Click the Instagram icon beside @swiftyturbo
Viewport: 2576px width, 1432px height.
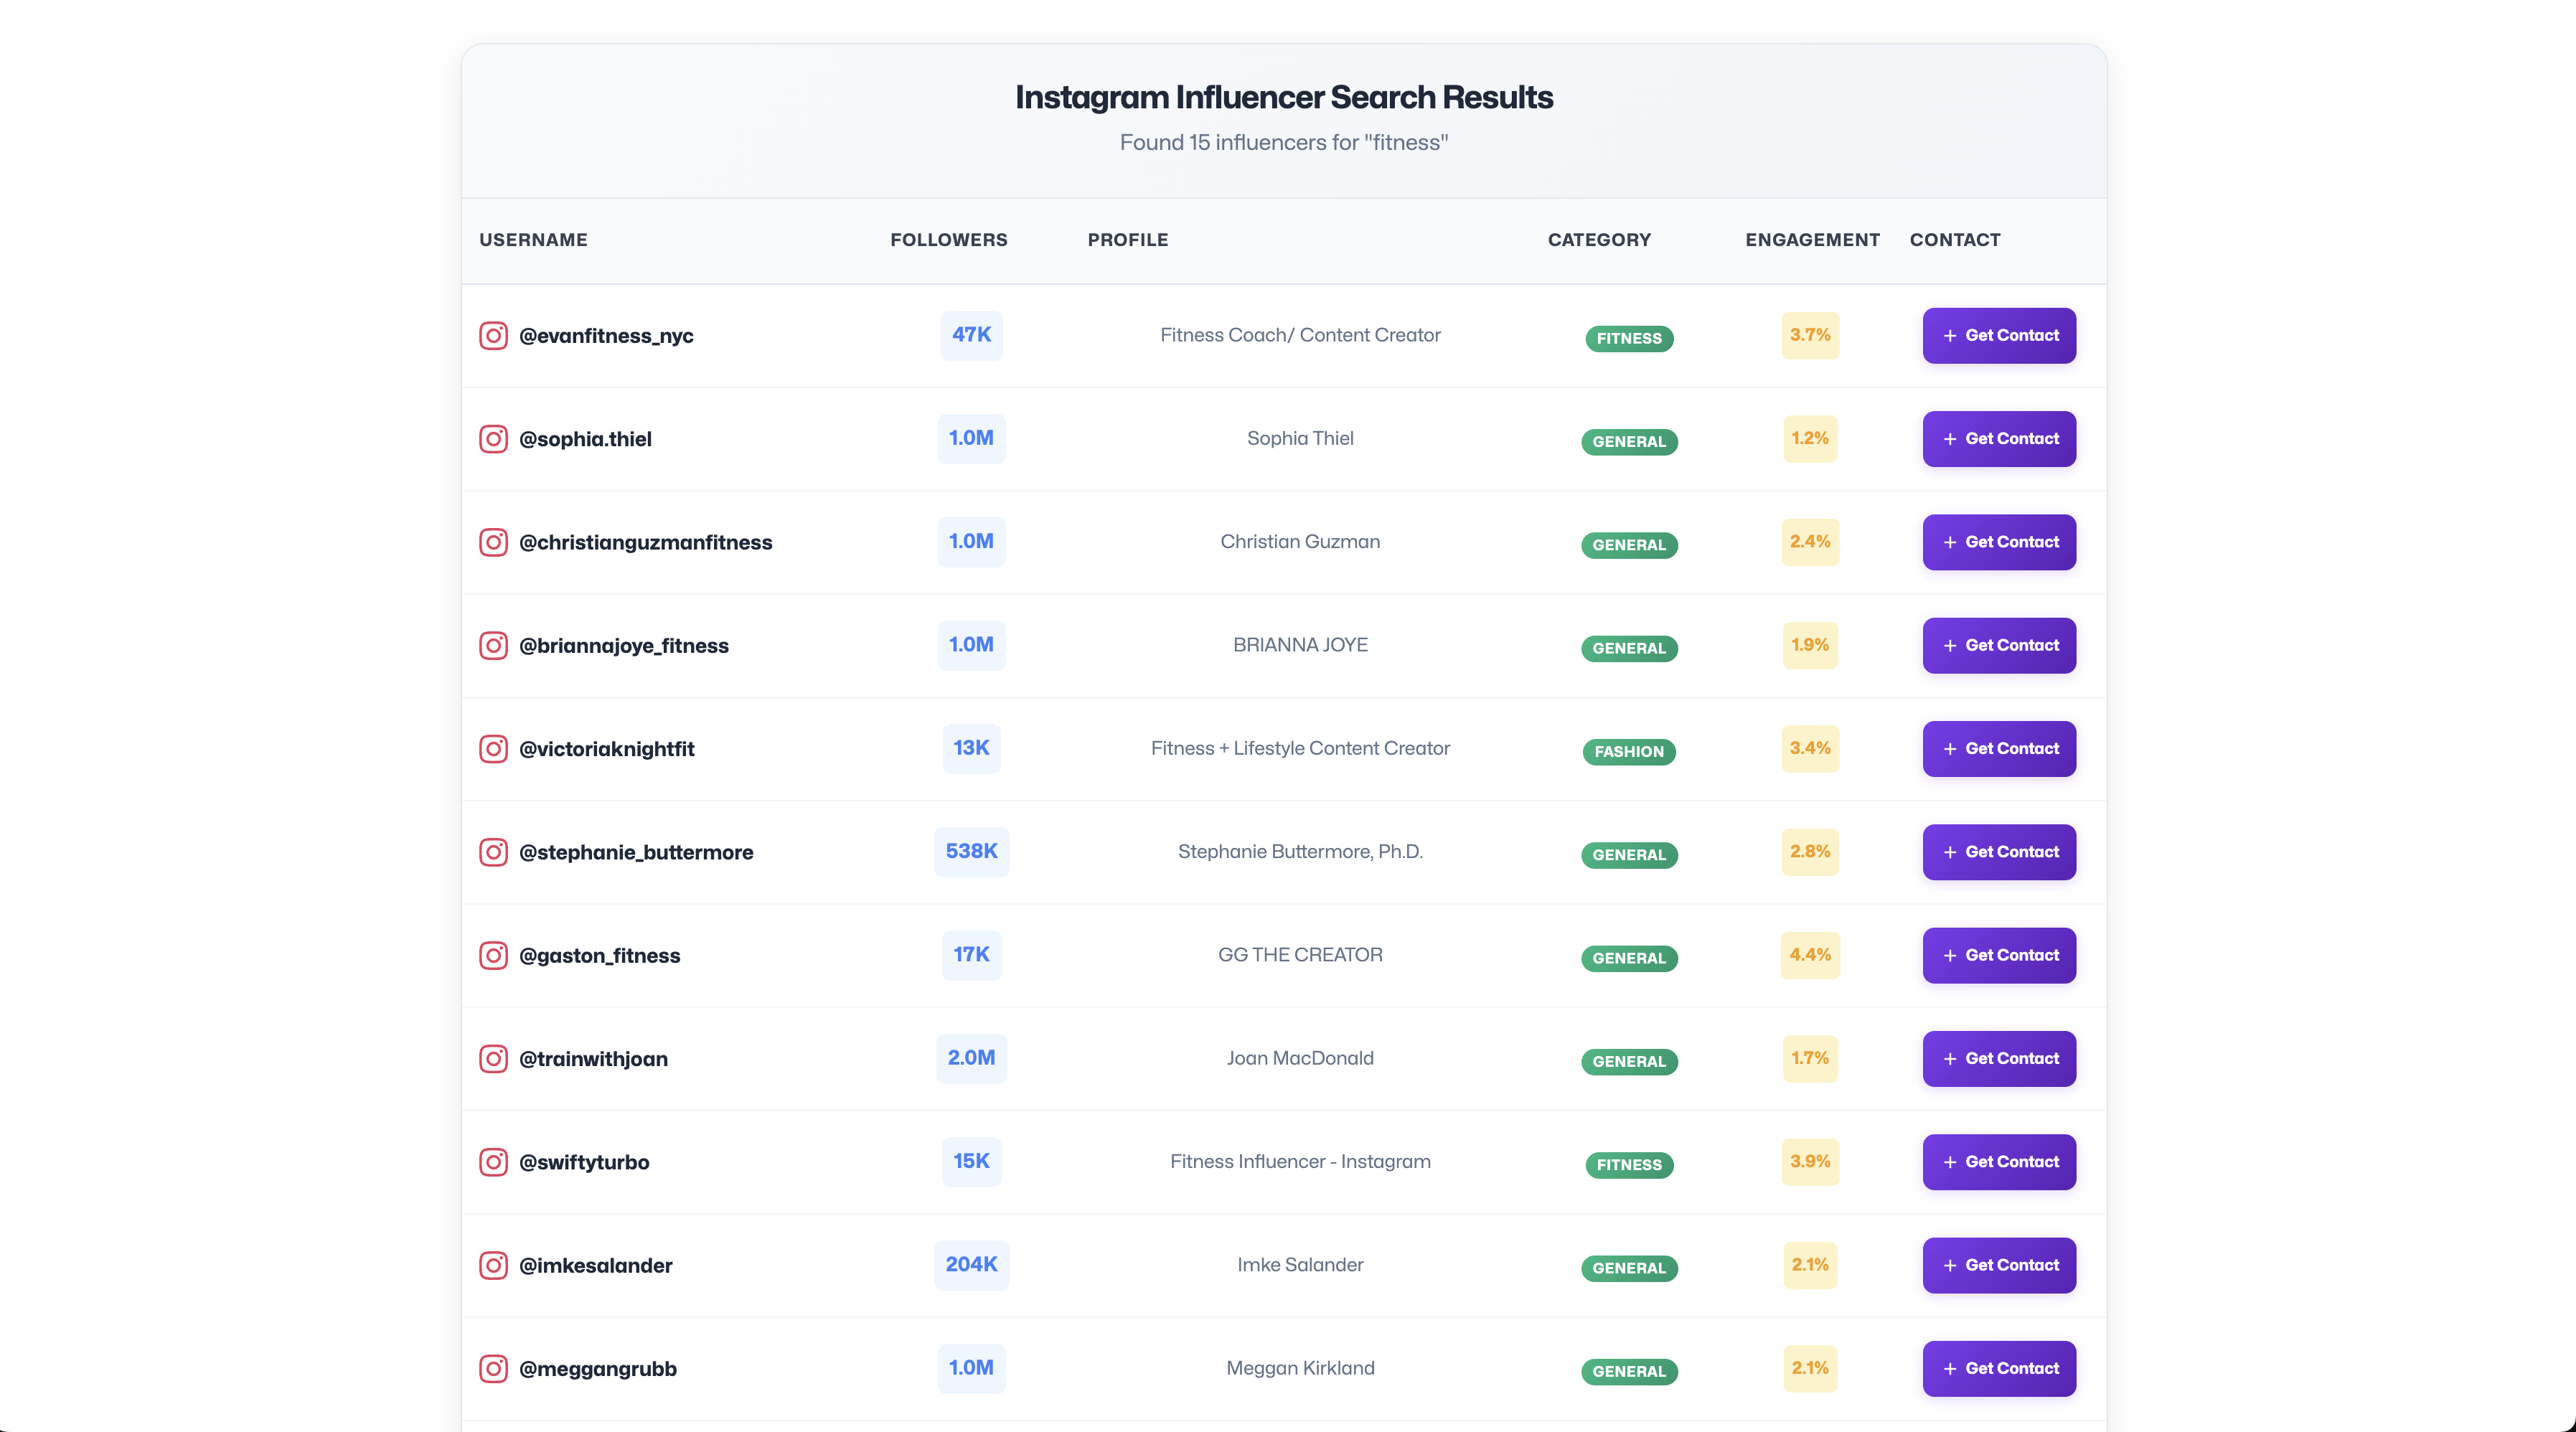click(x=493, y=1162)
